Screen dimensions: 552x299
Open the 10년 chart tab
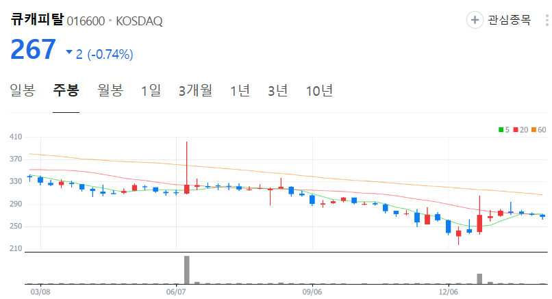coord(319,90)
